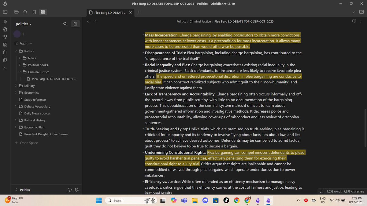The image size is (367, 206).
Task: Expand the Military folder
Action: pos(16,86)
